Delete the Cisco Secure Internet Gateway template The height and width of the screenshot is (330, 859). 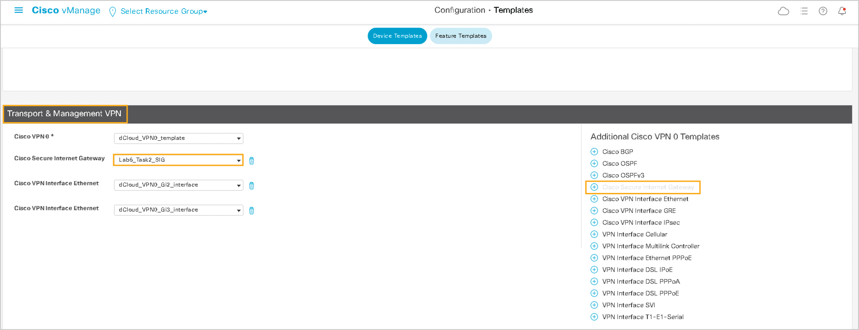pos(252,160)
